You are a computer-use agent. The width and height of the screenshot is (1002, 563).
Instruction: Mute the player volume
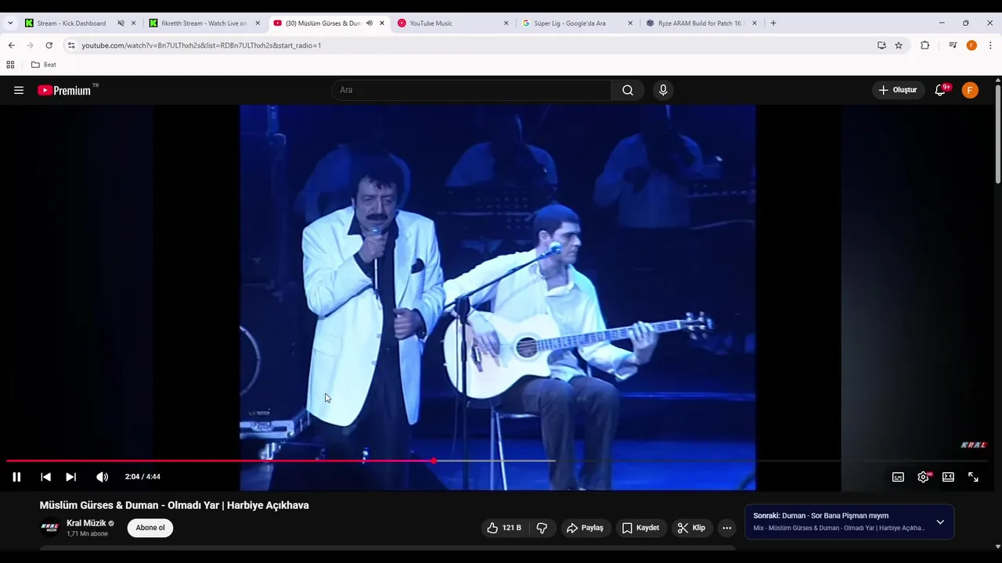point(102,477)
